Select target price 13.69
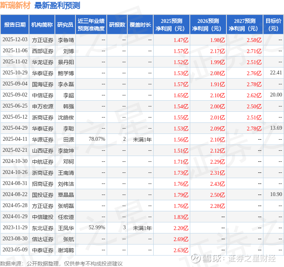 [x=276, y=128]
